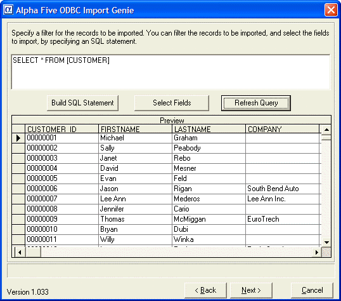Click first name Thomas

(135, 219)
